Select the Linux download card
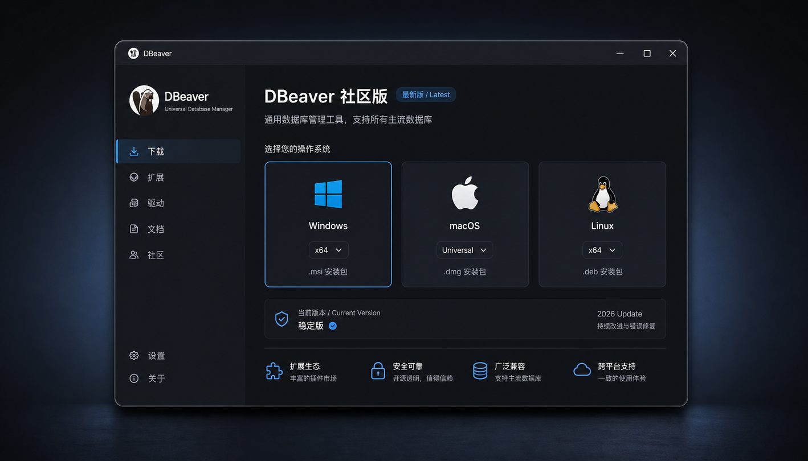The width and height of the screenshot is (808, 461). pyautogui.click(x=602, y=224)
